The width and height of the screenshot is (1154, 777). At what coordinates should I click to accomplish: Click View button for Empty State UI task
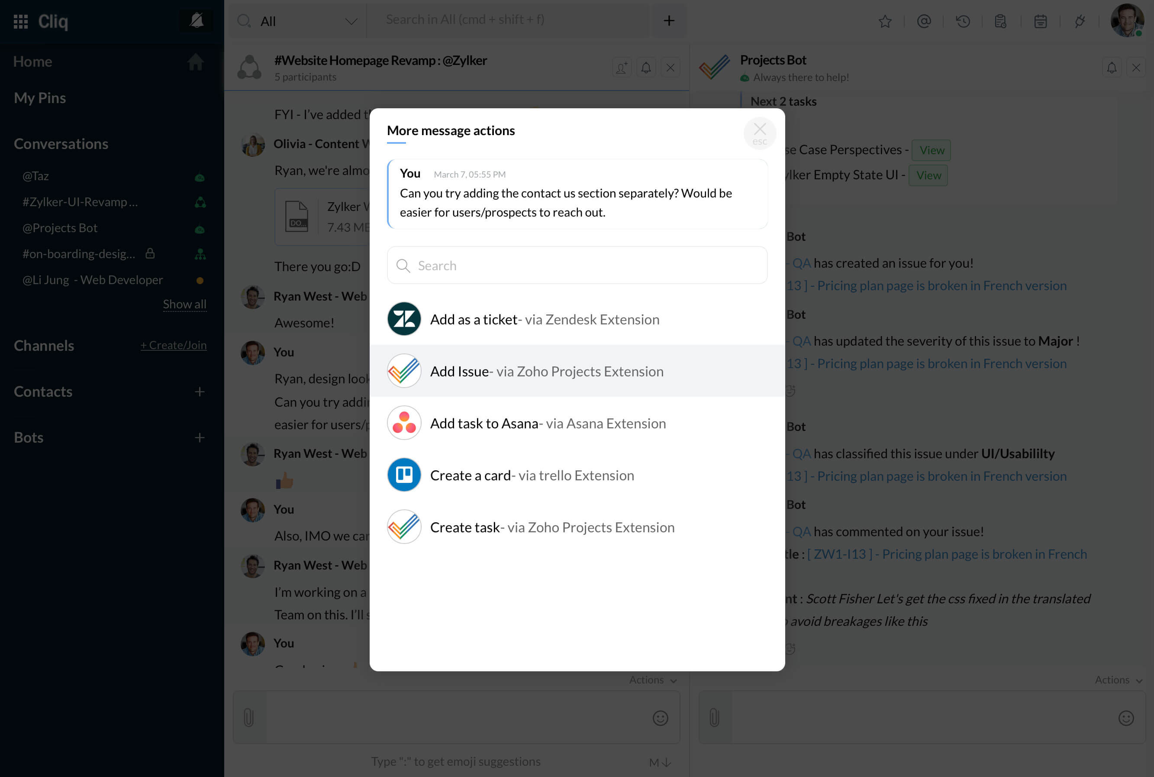(928, 175)
